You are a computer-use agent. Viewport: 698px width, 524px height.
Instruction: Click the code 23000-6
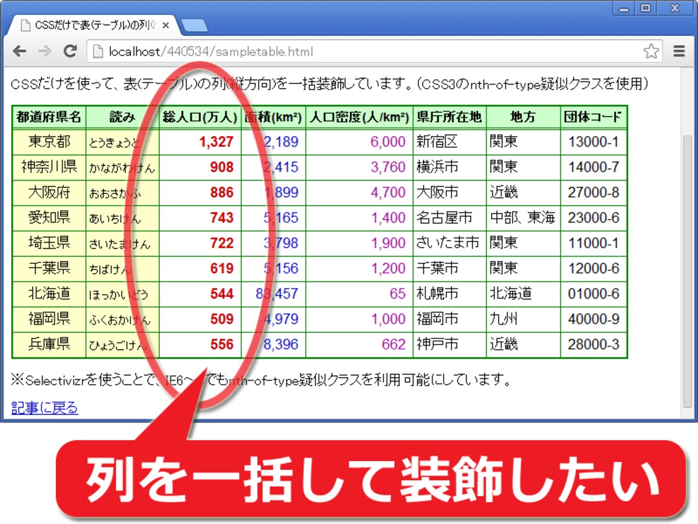[x=594, y=218]
